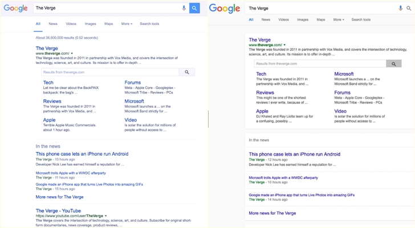Open 'This phone case lets an iPhone run Android', left page
The image size is (415, 228).
coord(82,154)
